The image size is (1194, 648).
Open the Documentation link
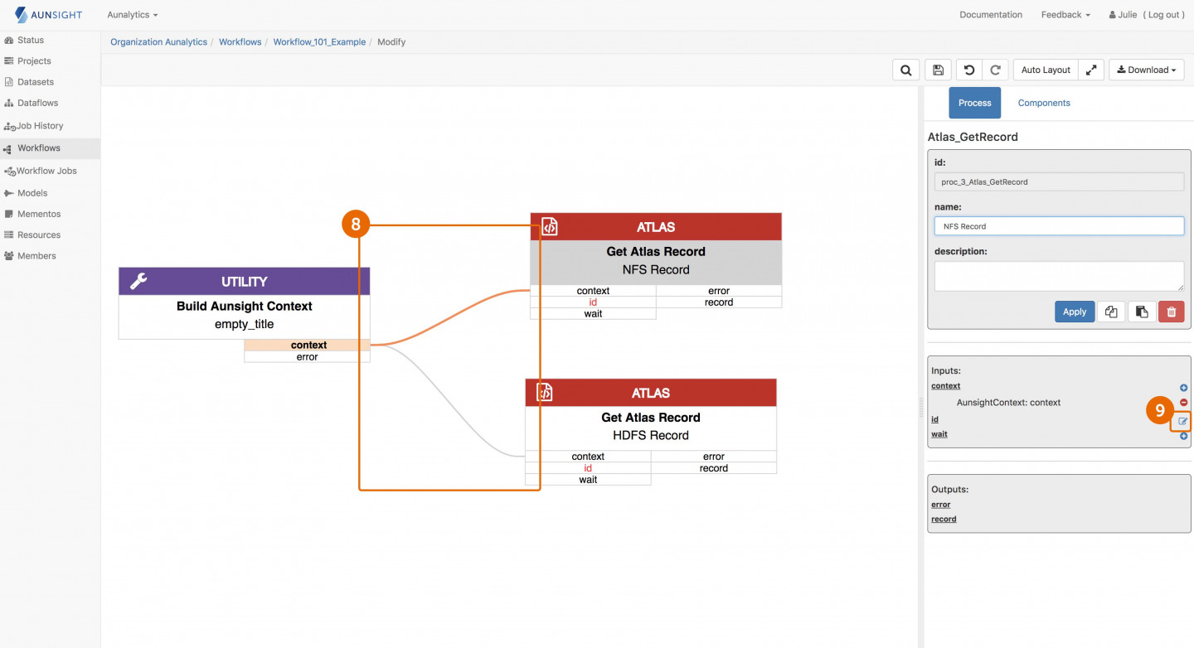click(x=991, y=15)
